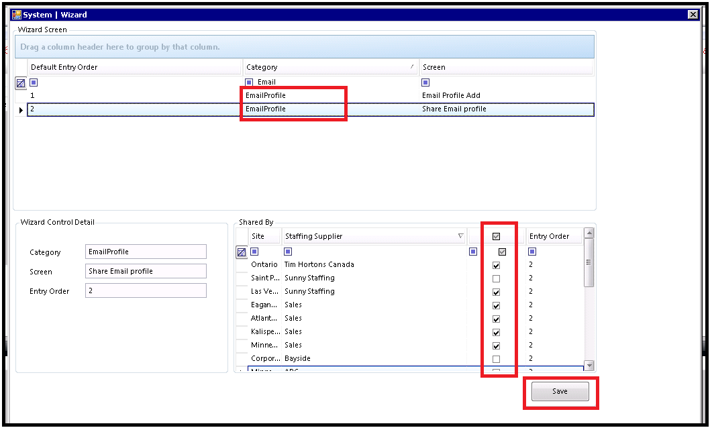Click the Screen input field showing Share Email profile
The image size is (712, 428).
tap(146, 272)
